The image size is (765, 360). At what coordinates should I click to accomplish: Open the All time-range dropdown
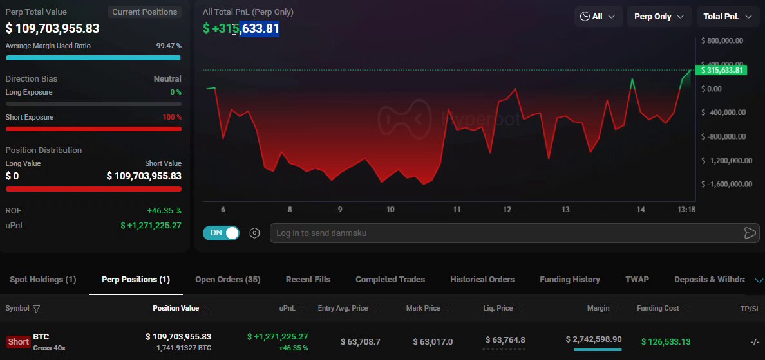point(598,17)
